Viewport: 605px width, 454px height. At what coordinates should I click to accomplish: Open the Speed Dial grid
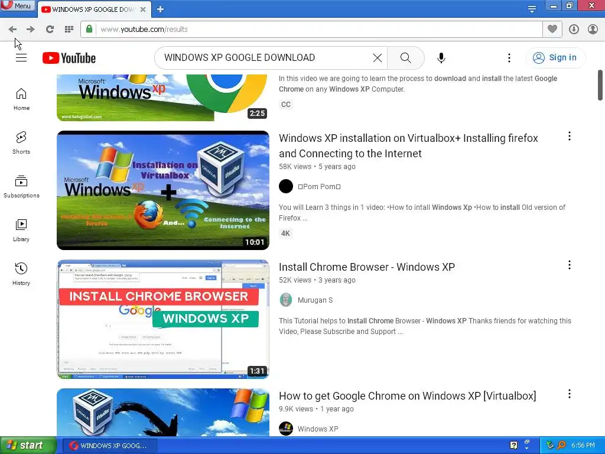[x=69, y=29]
